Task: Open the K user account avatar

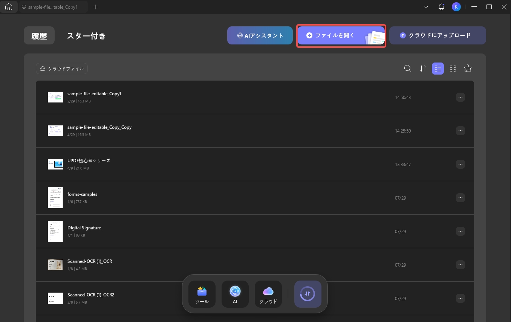Action: 456,7
